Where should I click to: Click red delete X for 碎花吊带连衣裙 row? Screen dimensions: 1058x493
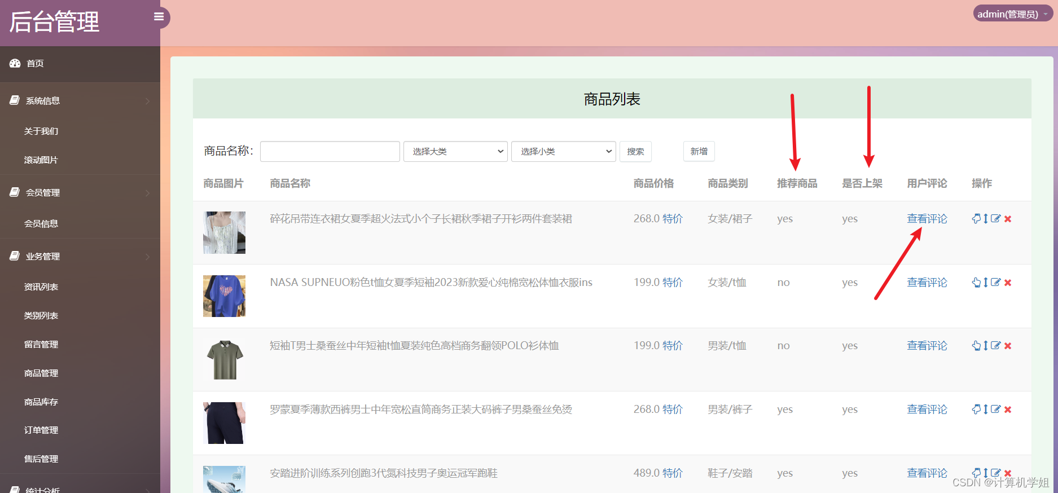1008,219
